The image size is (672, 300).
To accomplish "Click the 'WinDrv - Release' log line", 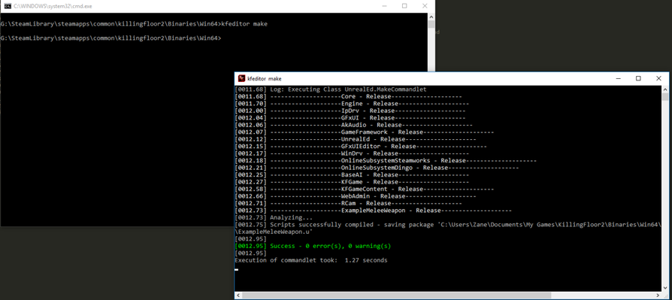I will [x=352, y=153].
